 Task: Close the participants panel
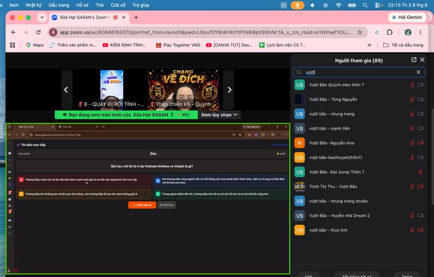coord(422,60)
